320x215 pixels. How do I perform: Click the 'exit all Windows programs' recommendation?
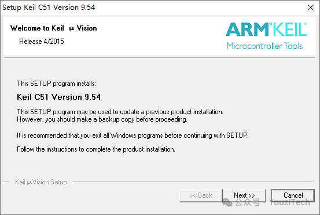(x=133, y=135)
